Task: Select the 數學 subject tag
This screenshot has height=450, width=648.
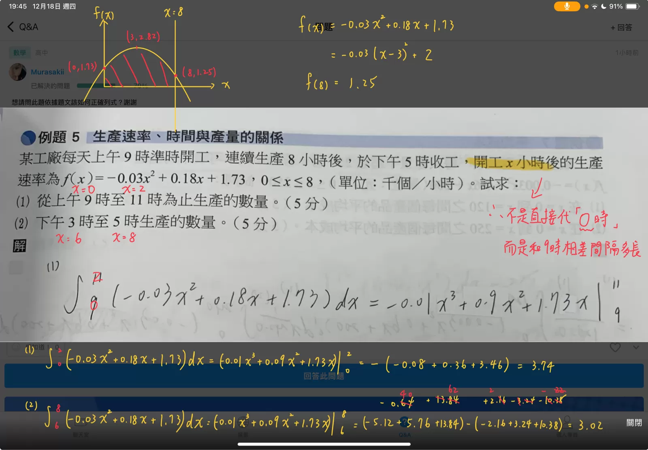Action: click(19, 53)
